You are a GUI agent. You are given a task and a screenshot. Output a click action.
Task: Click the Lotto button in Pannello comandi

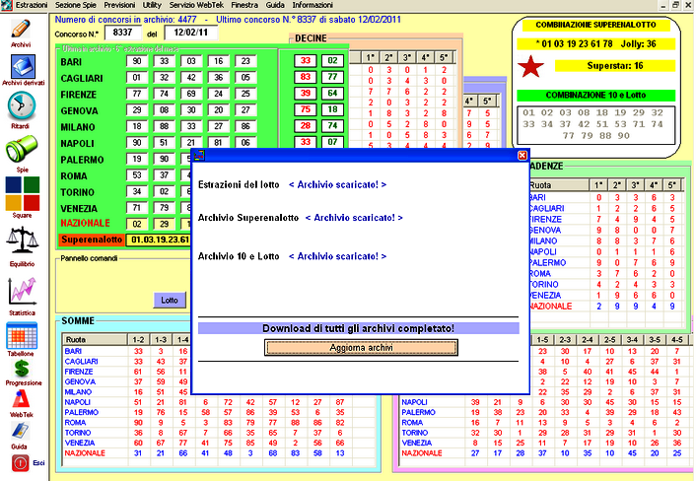[x=170, y=301]
